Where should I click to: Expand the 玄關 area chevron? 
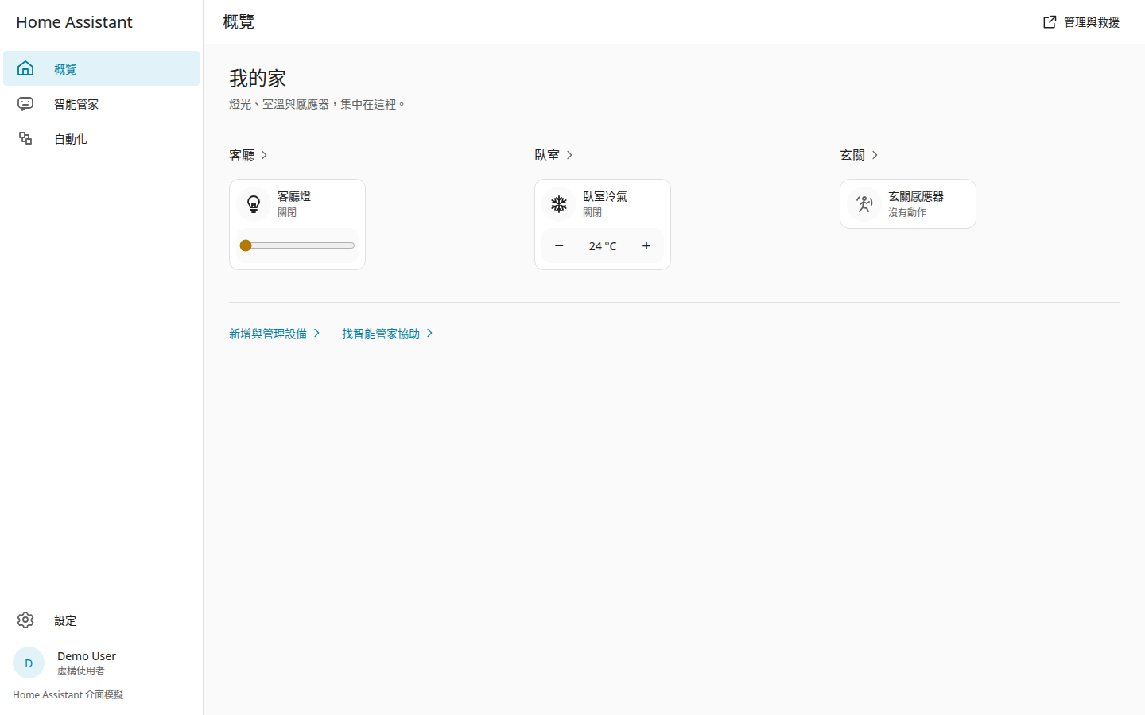click(875, 155)
